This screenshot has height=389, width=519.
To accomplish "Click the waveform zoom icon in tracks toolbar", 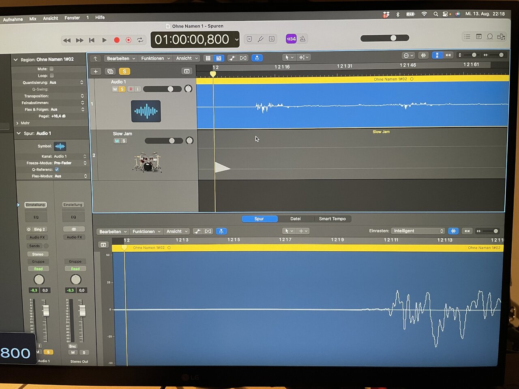I will 423,55.
